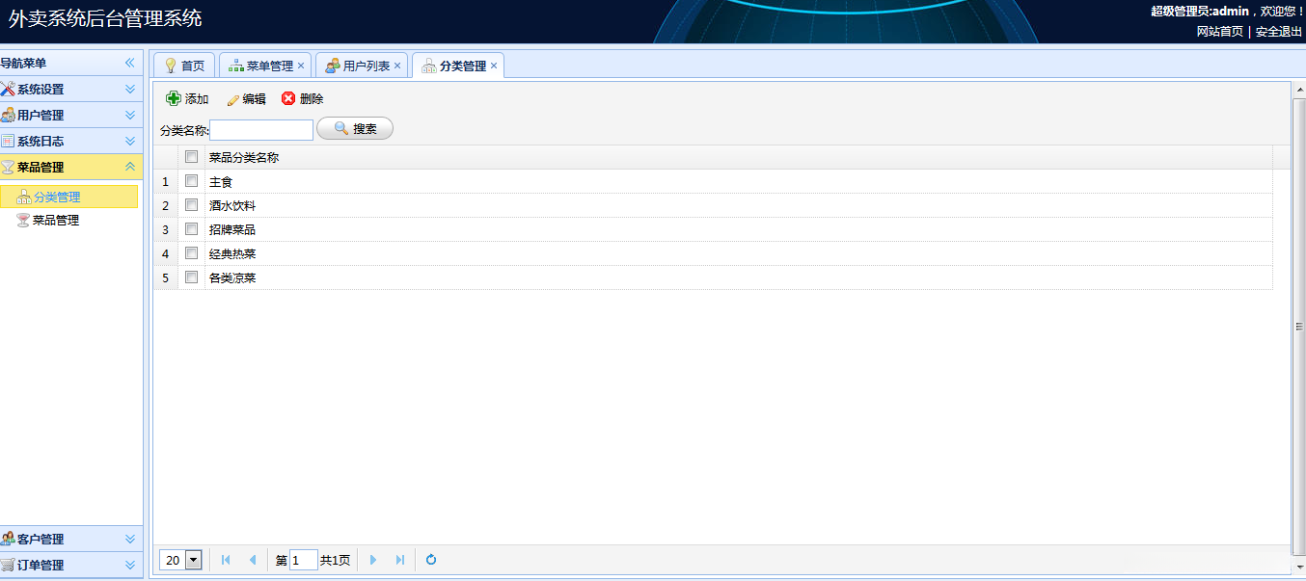Click the log icon beside 系统日志
The width and height of the screenshot is (1306, 581).
(8, 141)
